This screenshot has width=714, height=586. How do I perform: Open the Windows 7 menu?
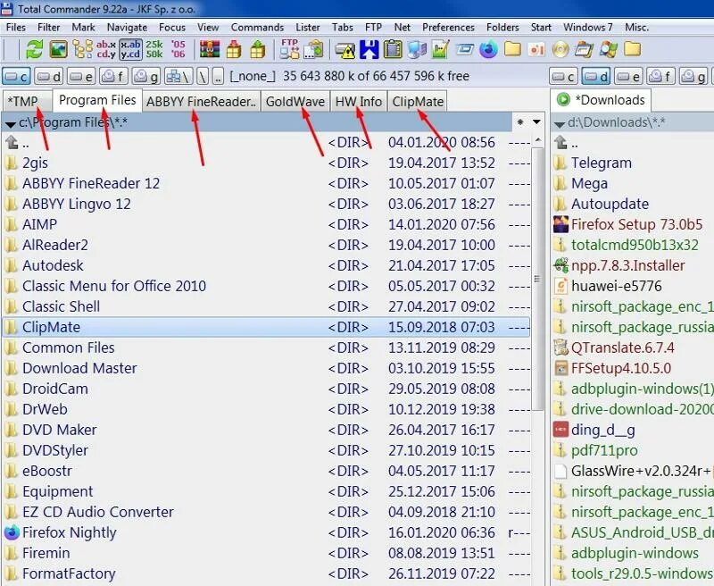point(588,28)
